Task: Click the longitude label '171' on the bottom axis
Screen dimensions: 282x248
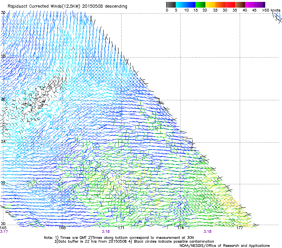Action: [x=121, y=228]
